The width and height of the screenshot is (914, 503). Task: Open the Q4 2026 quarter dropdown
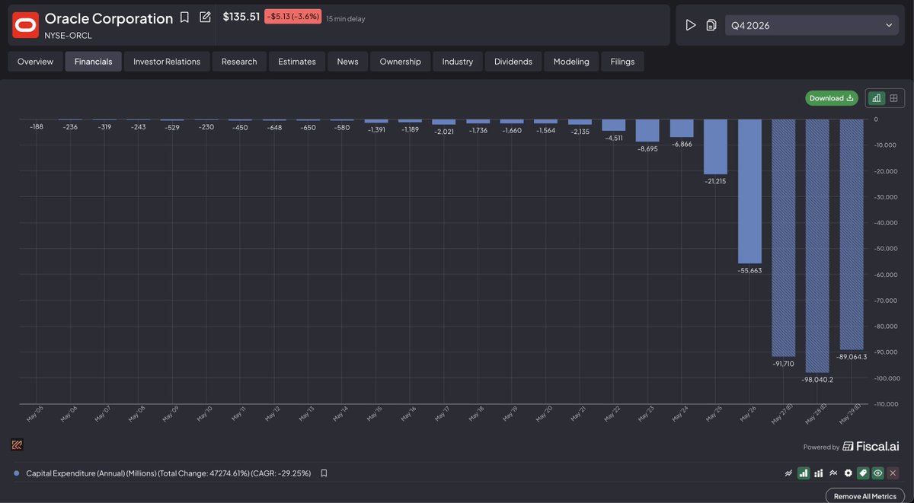(812, 25)
